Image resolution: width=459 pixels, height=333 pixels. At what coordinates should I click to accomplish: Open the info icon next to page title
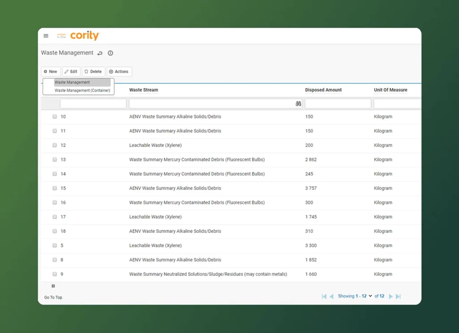(110, 53)
